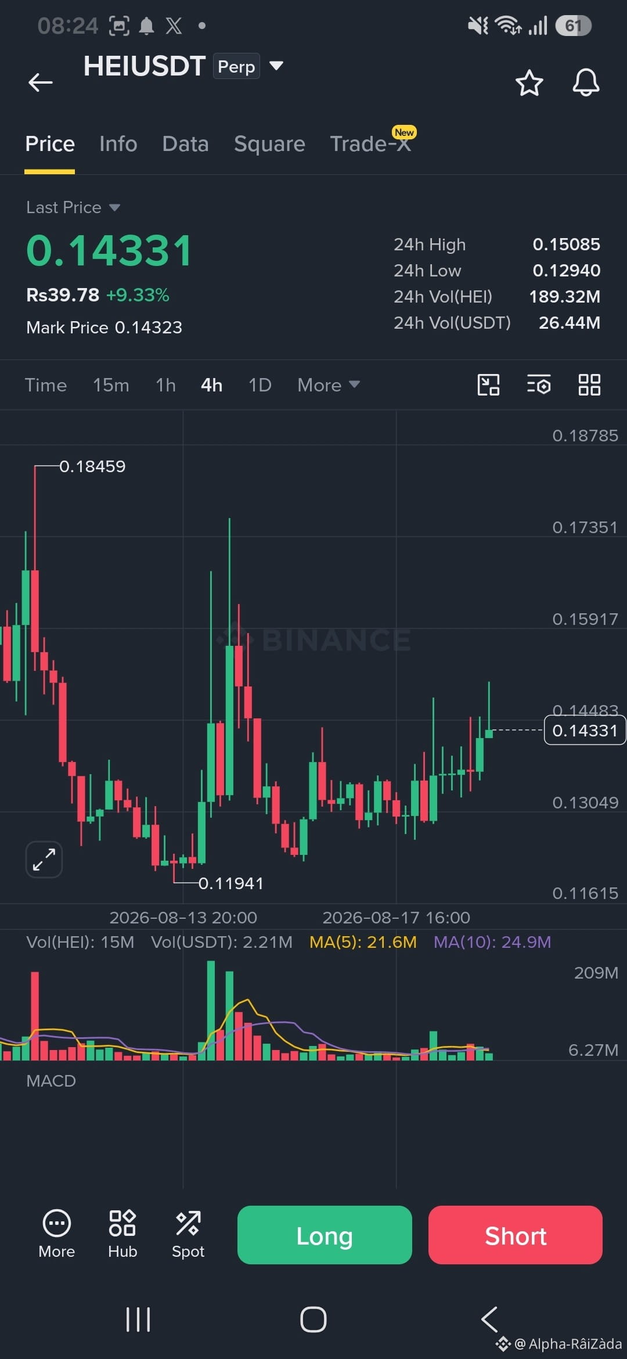Screen dimensions: 627x1359
Task: Open price alert bell icon
Action: click(x=586, y=82)
